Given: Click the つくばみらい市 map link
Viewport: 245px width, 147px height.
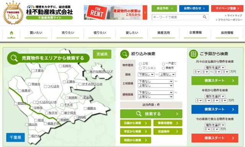Looking at the screenshot, I should coord(47,102).
